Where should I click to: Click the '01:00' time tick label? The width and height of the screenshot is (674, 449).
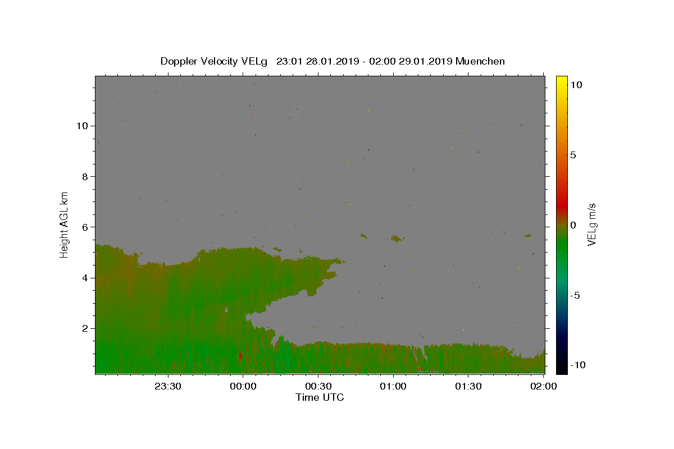click(393, 386)
